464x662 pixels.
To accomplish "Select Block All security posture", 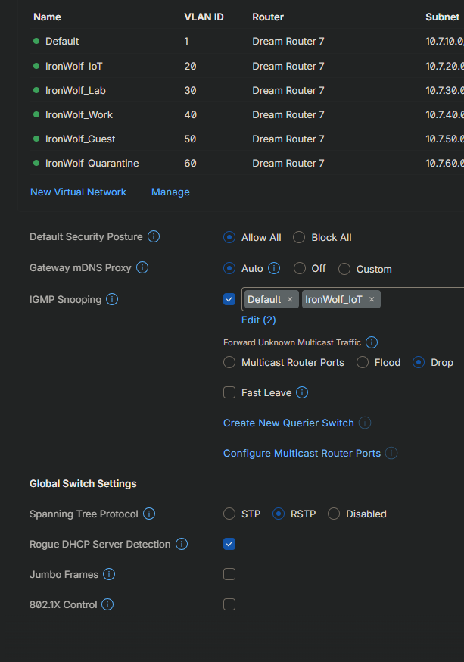I will (298, 237).
